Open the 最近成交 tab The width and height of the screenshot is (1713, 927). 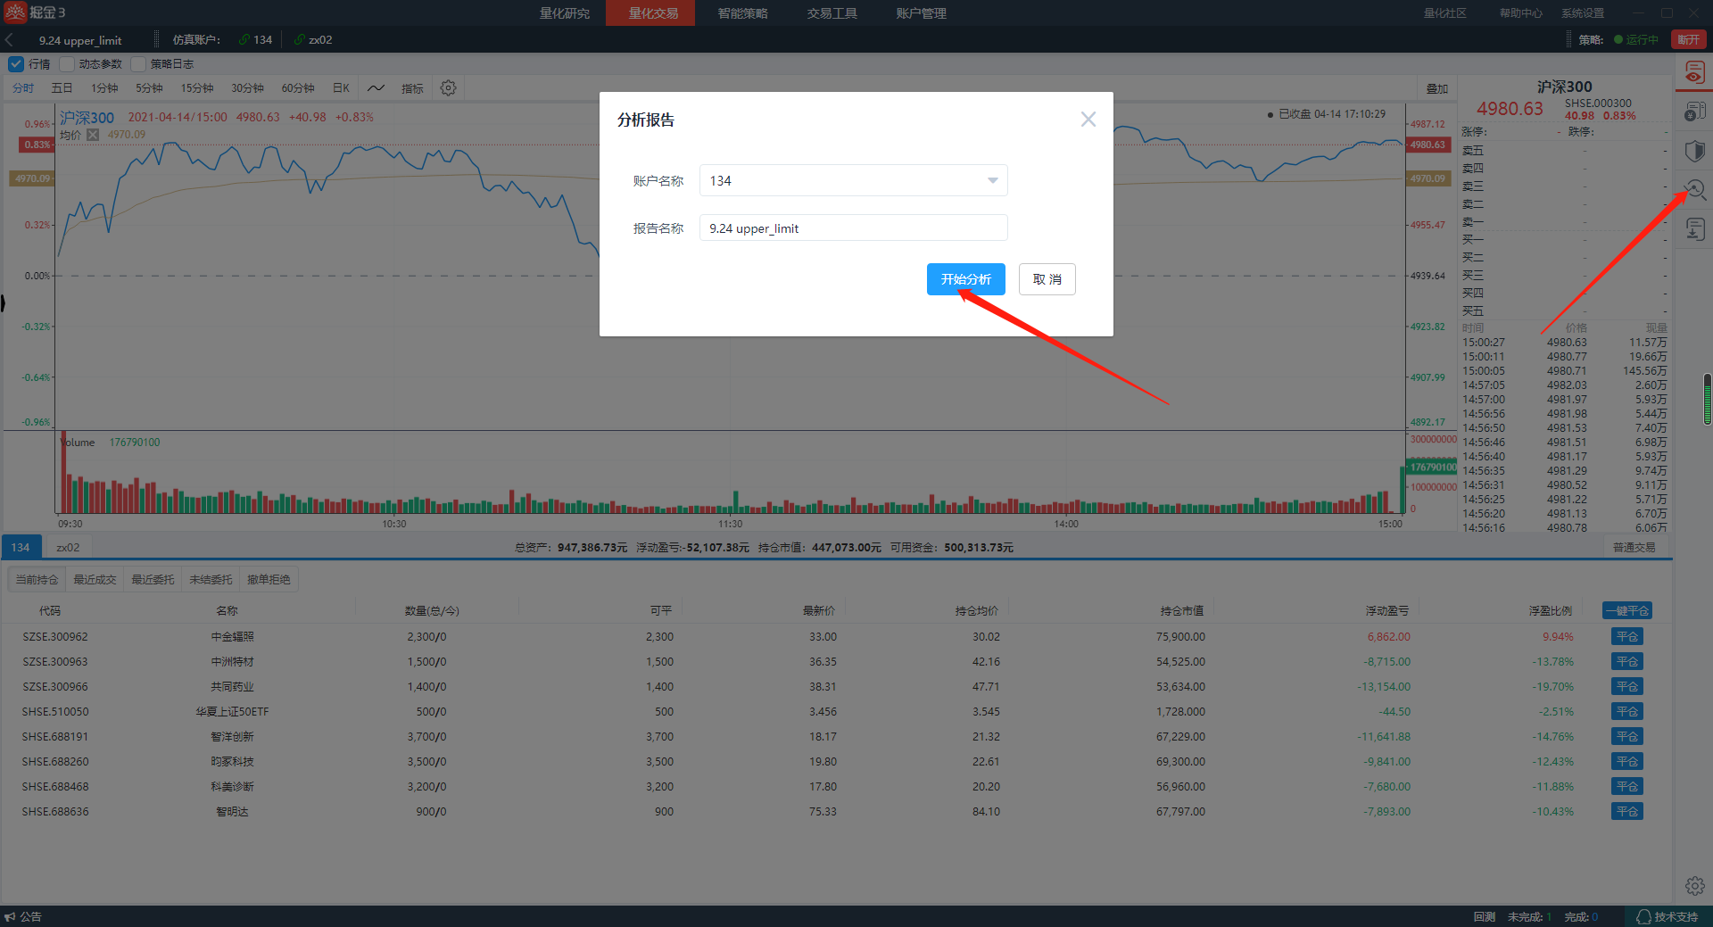pos(95,580)
